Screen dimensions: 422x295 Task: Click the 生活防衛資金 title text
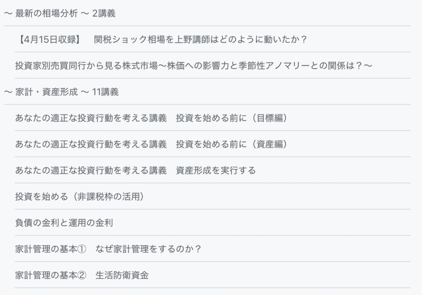coord(122,275)
